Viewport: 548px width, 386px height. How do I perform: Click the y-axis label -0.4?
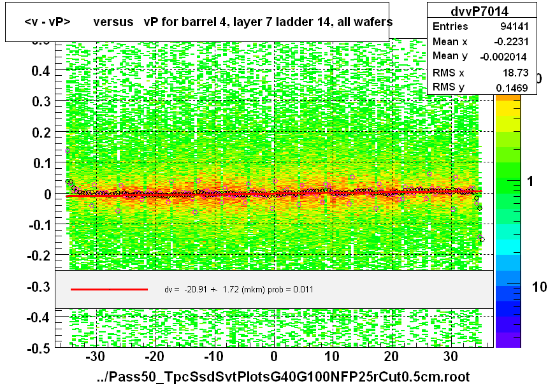pyautogui.click(x=39, y=318)
